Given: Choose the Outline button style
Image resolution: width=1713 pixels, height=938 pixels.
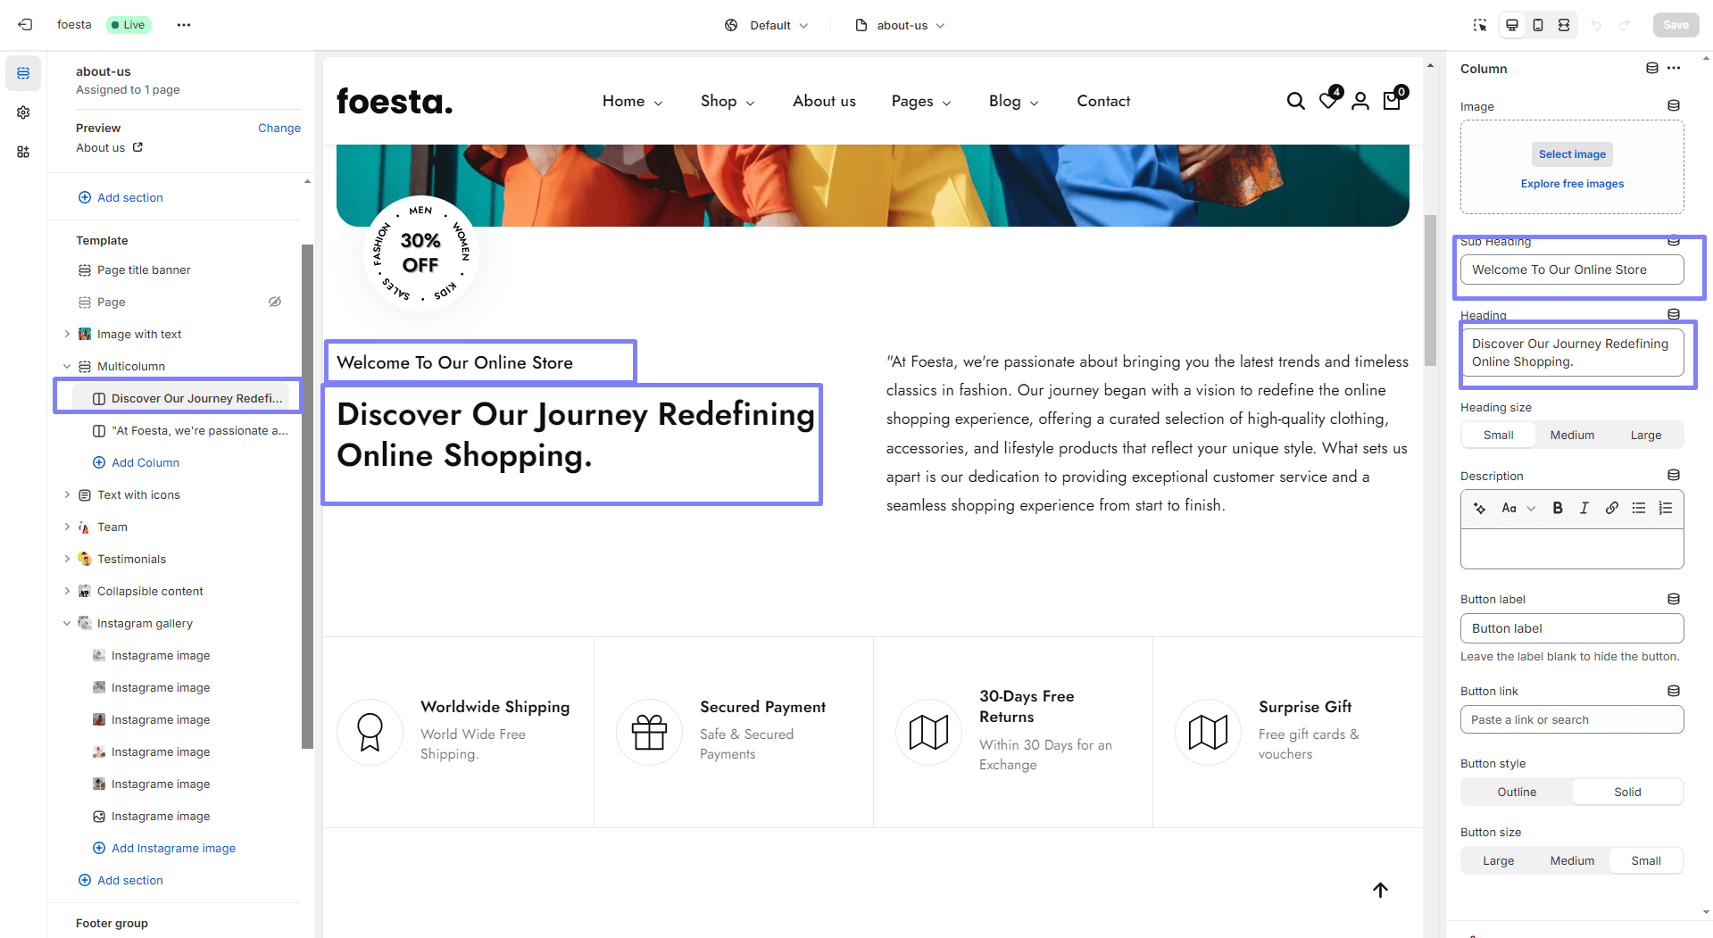Looking at the screenshot, I should 1517,792.
